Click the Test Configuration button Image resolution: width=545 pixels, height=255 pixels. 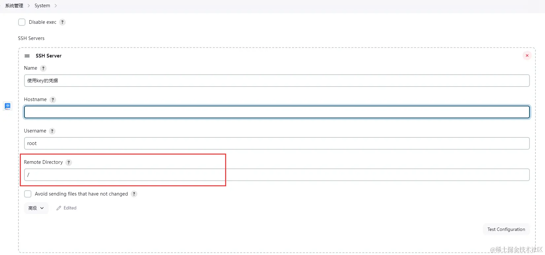(x=506, y=229)
